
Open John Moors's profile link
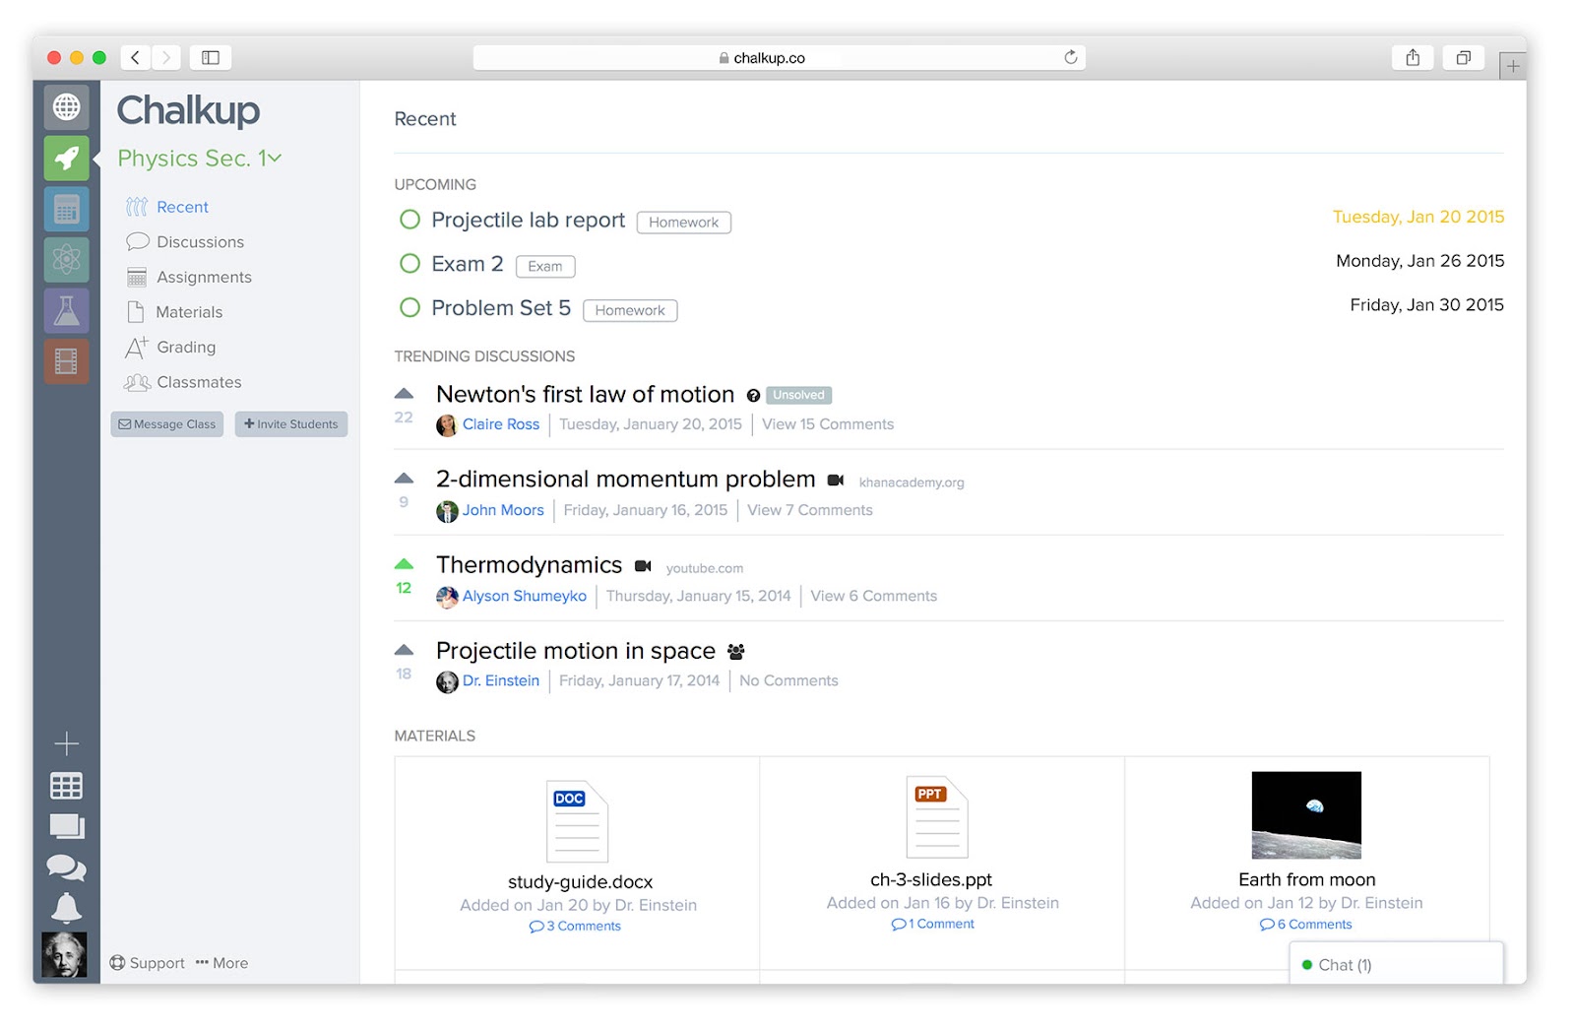[x=503, y=510]
